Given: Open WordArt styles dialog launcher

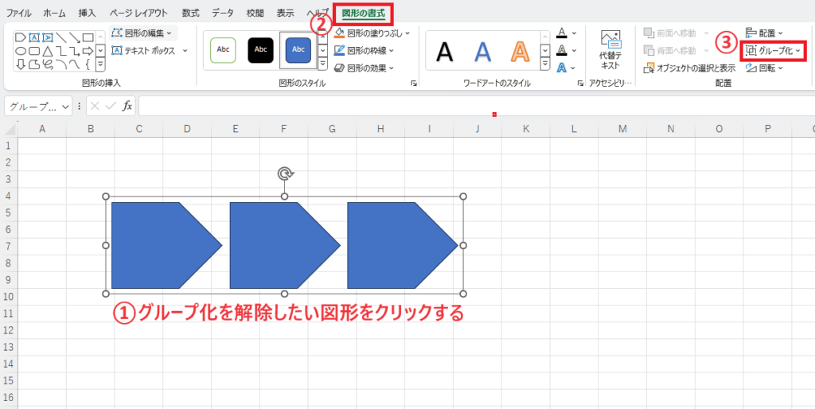Looking at the screenshot, I should [x=580, y=83].
